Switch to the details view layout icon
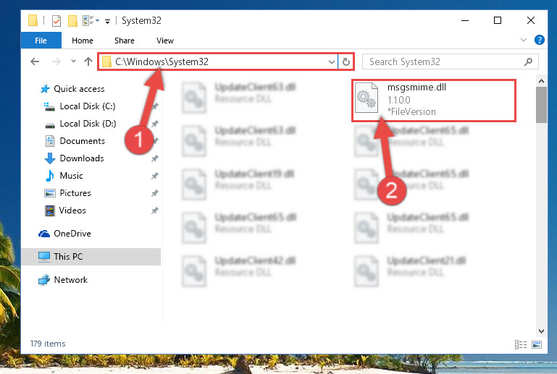 (520, 344)
